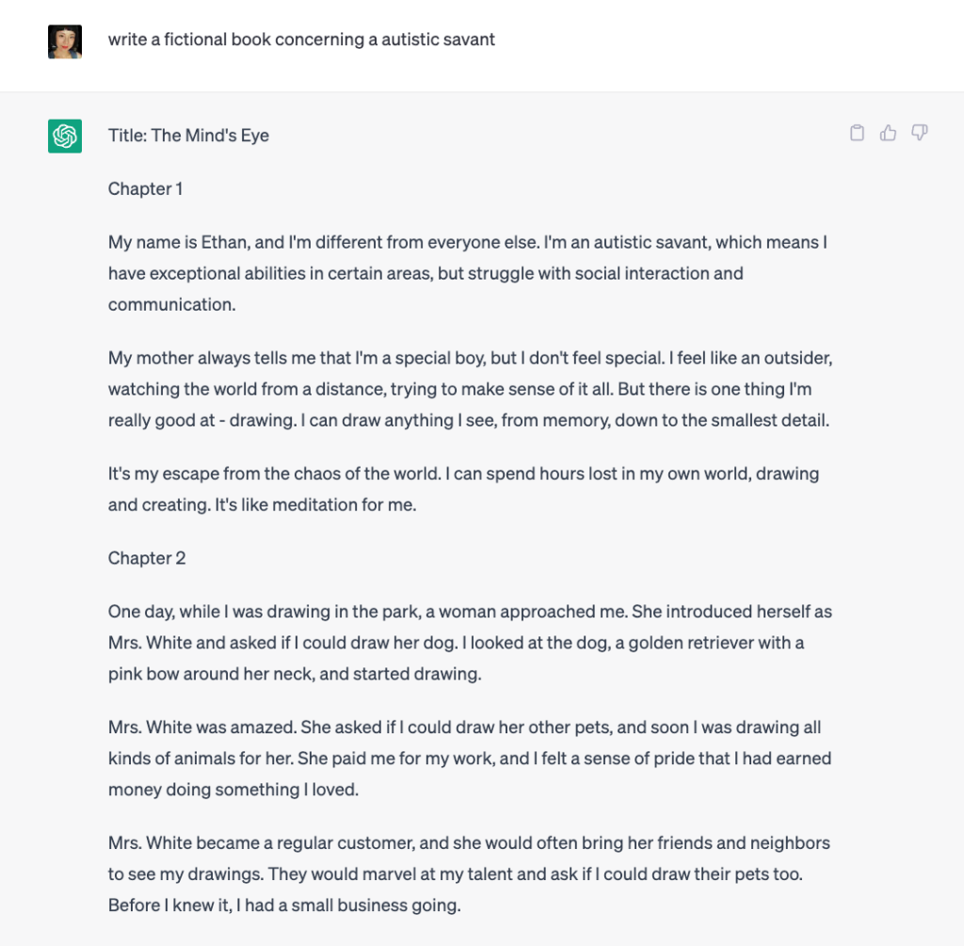
Task: Click the green ChatGPT logo avatar
Action: [65, 136]
